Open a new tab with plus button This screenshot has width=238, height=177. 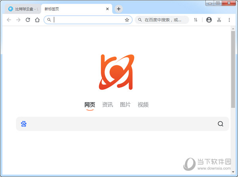[x=119, y=9]
